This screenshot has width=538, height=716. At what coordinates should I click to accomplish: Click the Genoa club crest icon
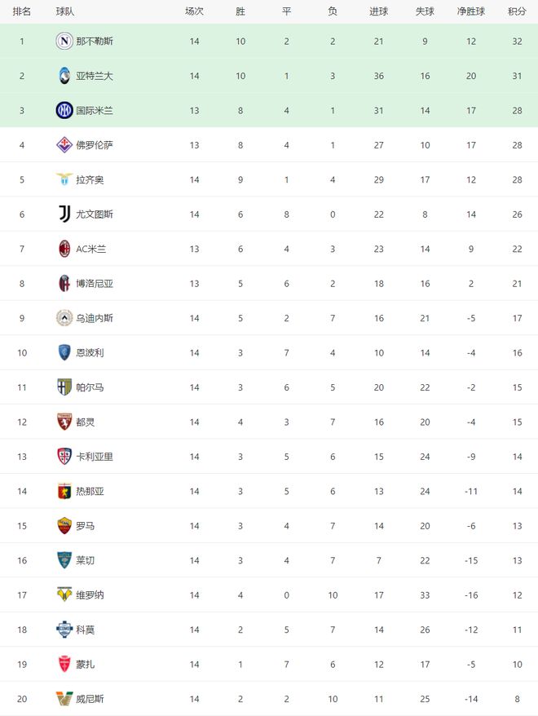(x=64, y=491)
